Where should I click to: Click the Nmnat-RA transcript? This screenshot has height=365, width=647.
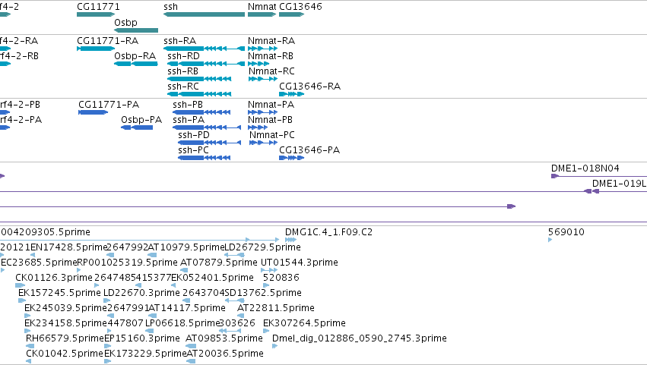[263, 49]
